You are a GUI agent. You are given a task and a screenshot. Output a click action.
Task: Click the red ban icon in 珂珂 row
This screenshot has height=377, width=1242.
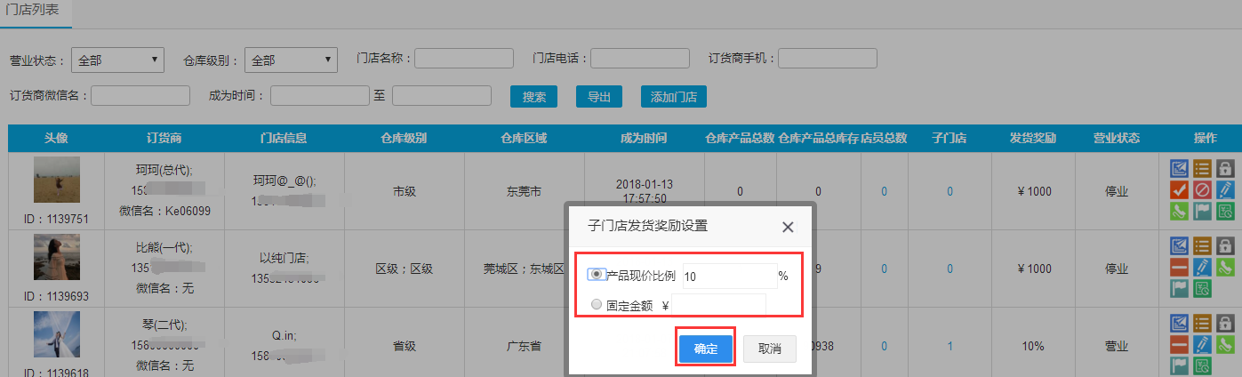tap(1202, 190)
